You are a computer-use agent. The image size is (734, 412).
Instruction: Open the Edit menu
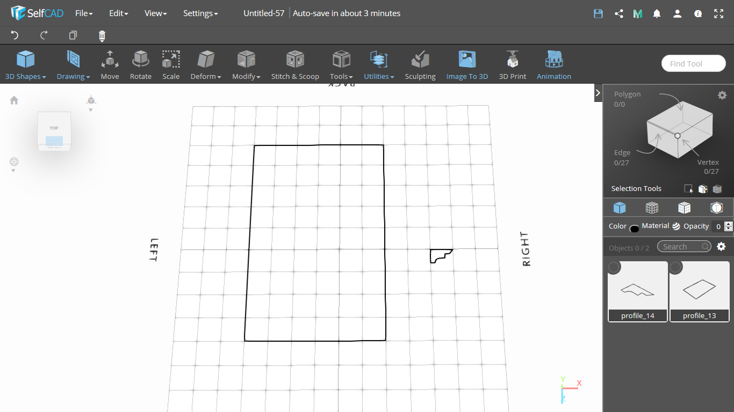118,13
